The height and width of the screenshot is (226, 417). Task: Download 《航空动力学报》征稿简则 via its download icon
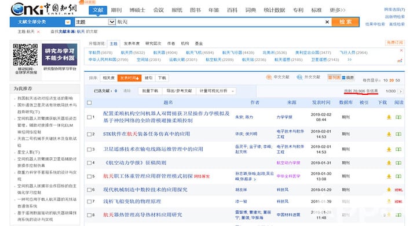pyautogui.click(x=389, y=163)
